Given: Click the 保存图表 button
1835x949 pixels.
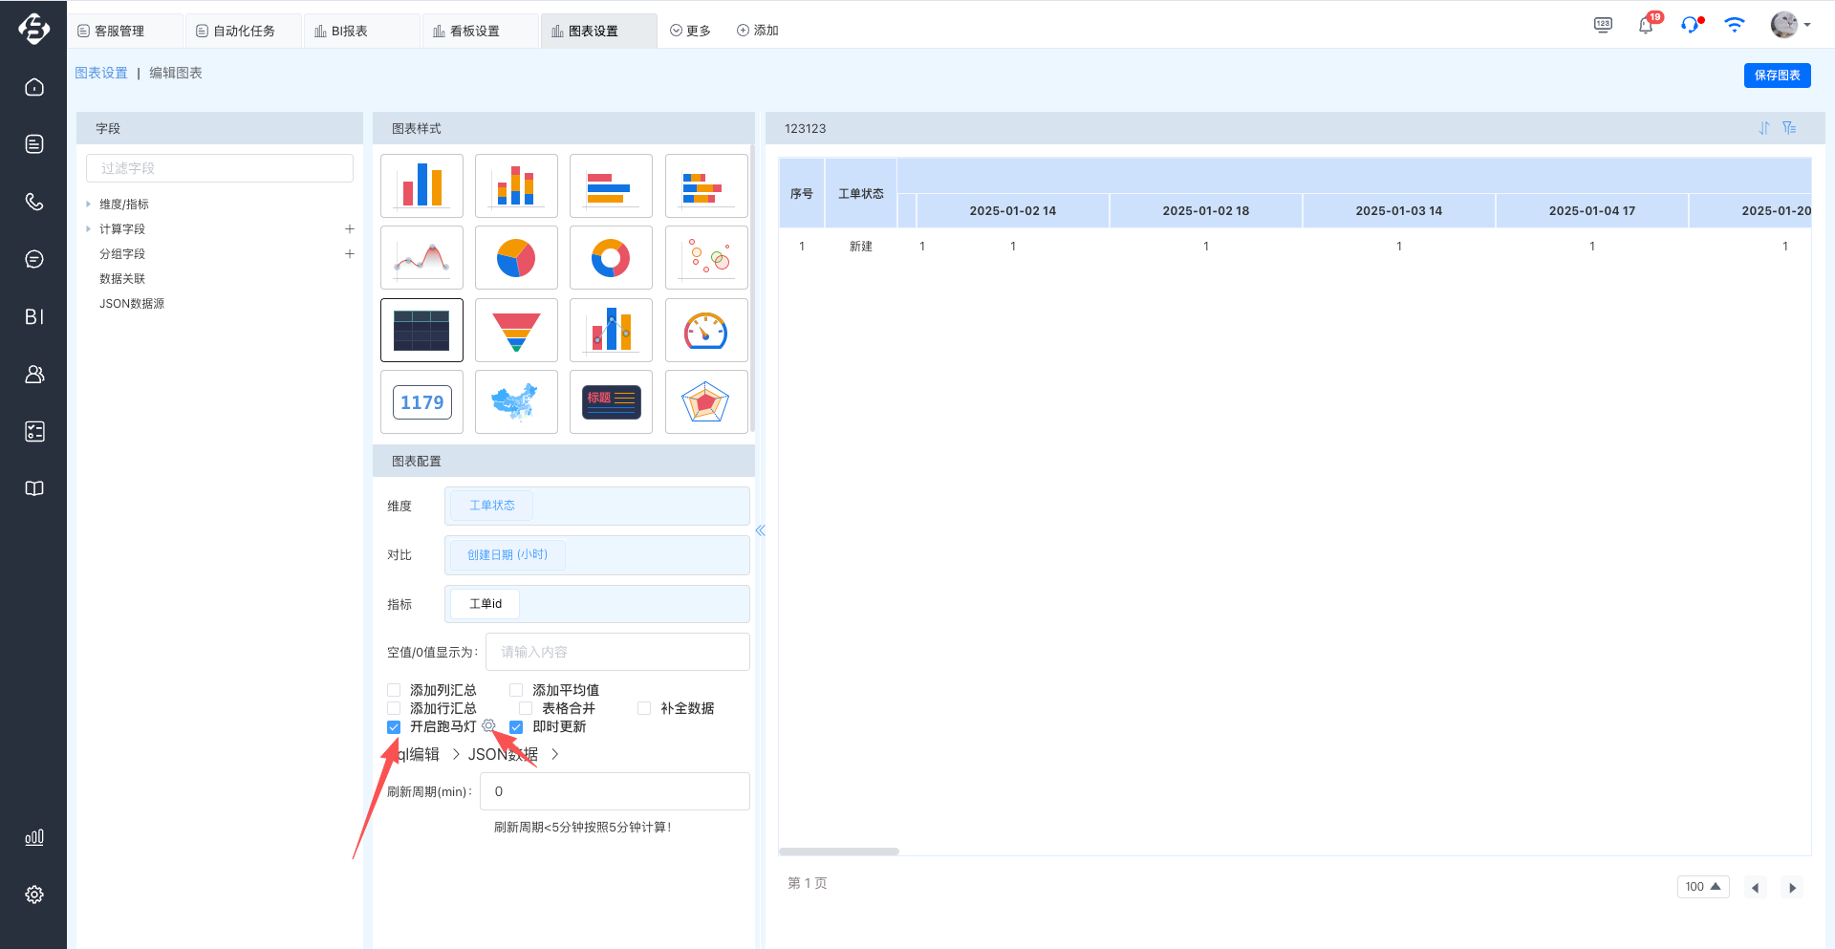Looking at the screenshot, I should (1776, 75).
